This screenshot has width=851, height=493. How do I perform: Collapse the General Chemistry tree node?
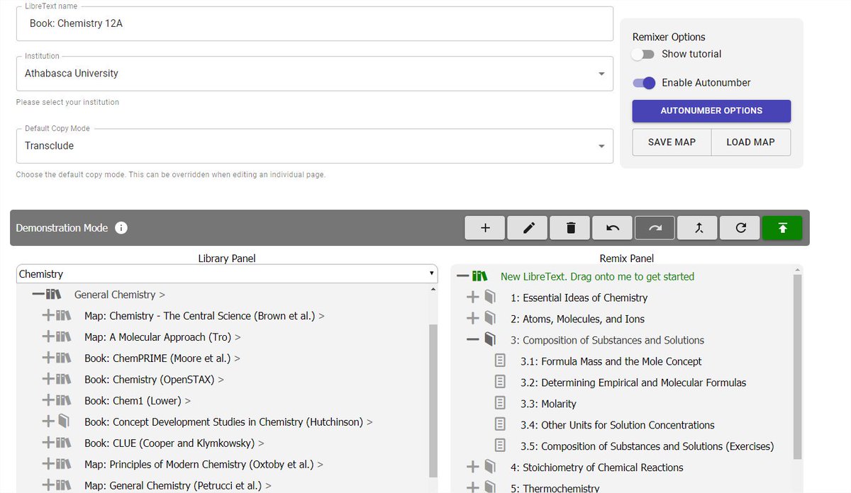click(x=37, y=295)
